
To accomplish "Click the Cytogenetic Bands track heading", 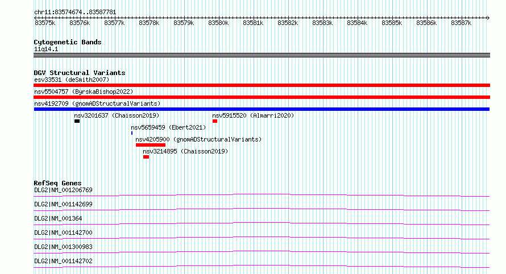I will 68,42.
